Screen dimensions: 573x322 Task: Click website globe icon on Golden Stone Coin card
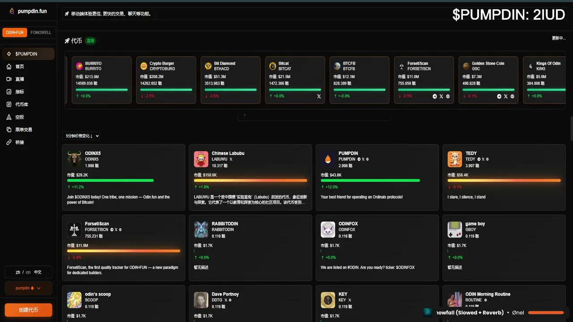click(512, 96)
